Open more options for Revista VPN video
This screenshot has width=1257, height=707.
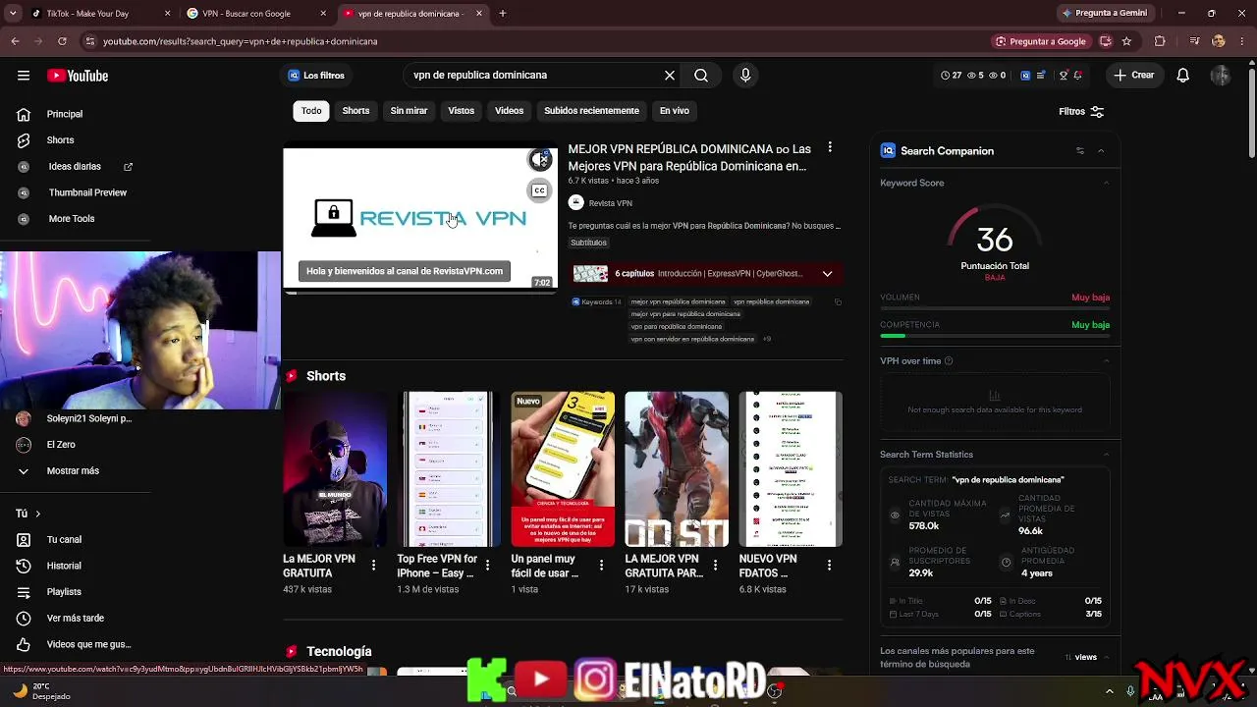coord(830,147)
